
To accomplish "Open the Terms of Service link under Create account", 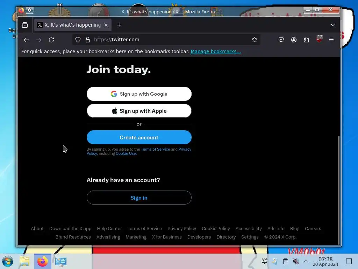I will (155, 149).
